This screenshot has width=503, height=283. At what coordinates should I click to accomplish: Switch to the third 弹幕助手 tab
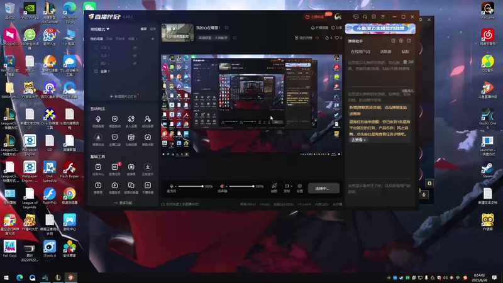(406, 52)
